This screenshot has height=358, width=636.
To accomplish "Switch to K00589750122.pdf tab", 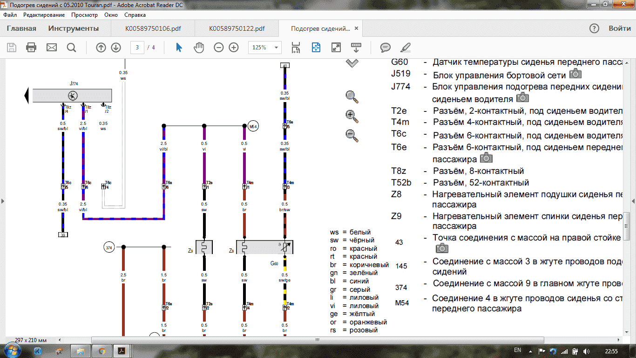I will 237,28.
